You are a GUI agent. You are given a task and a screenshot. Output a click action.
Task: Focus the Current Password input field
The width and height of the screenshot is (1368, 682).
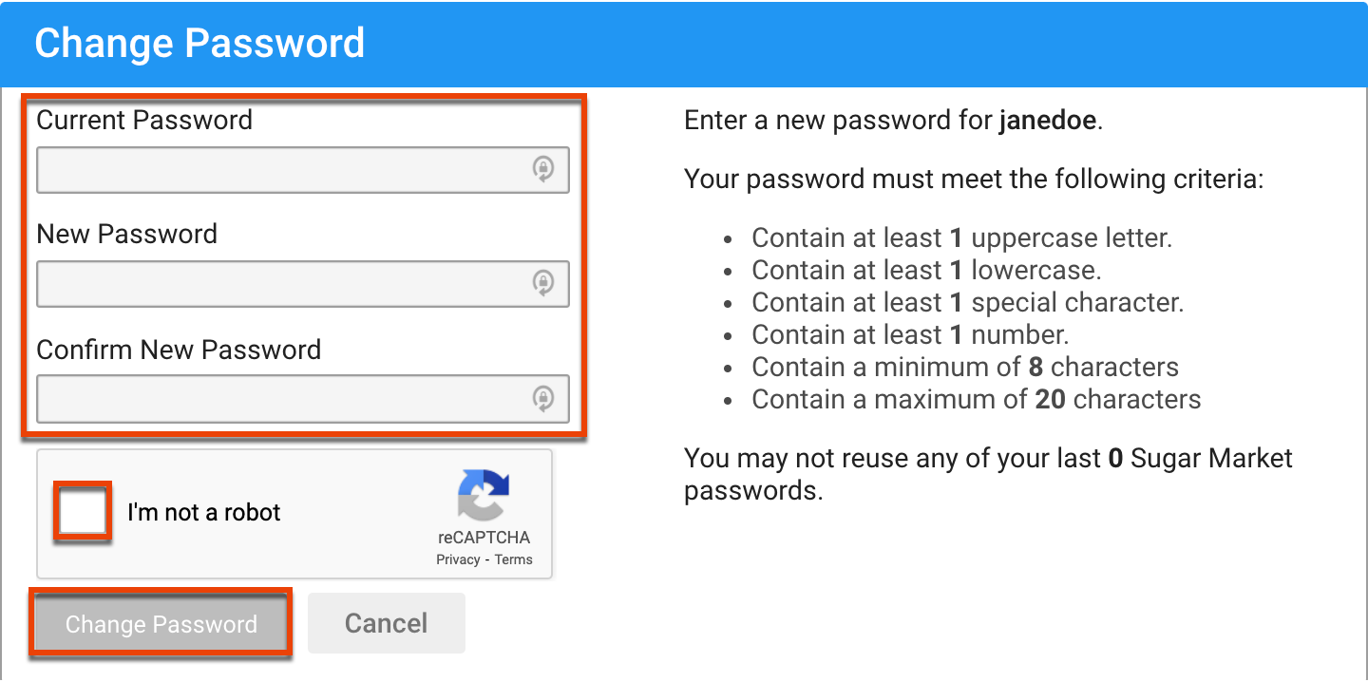click(281, 170)
